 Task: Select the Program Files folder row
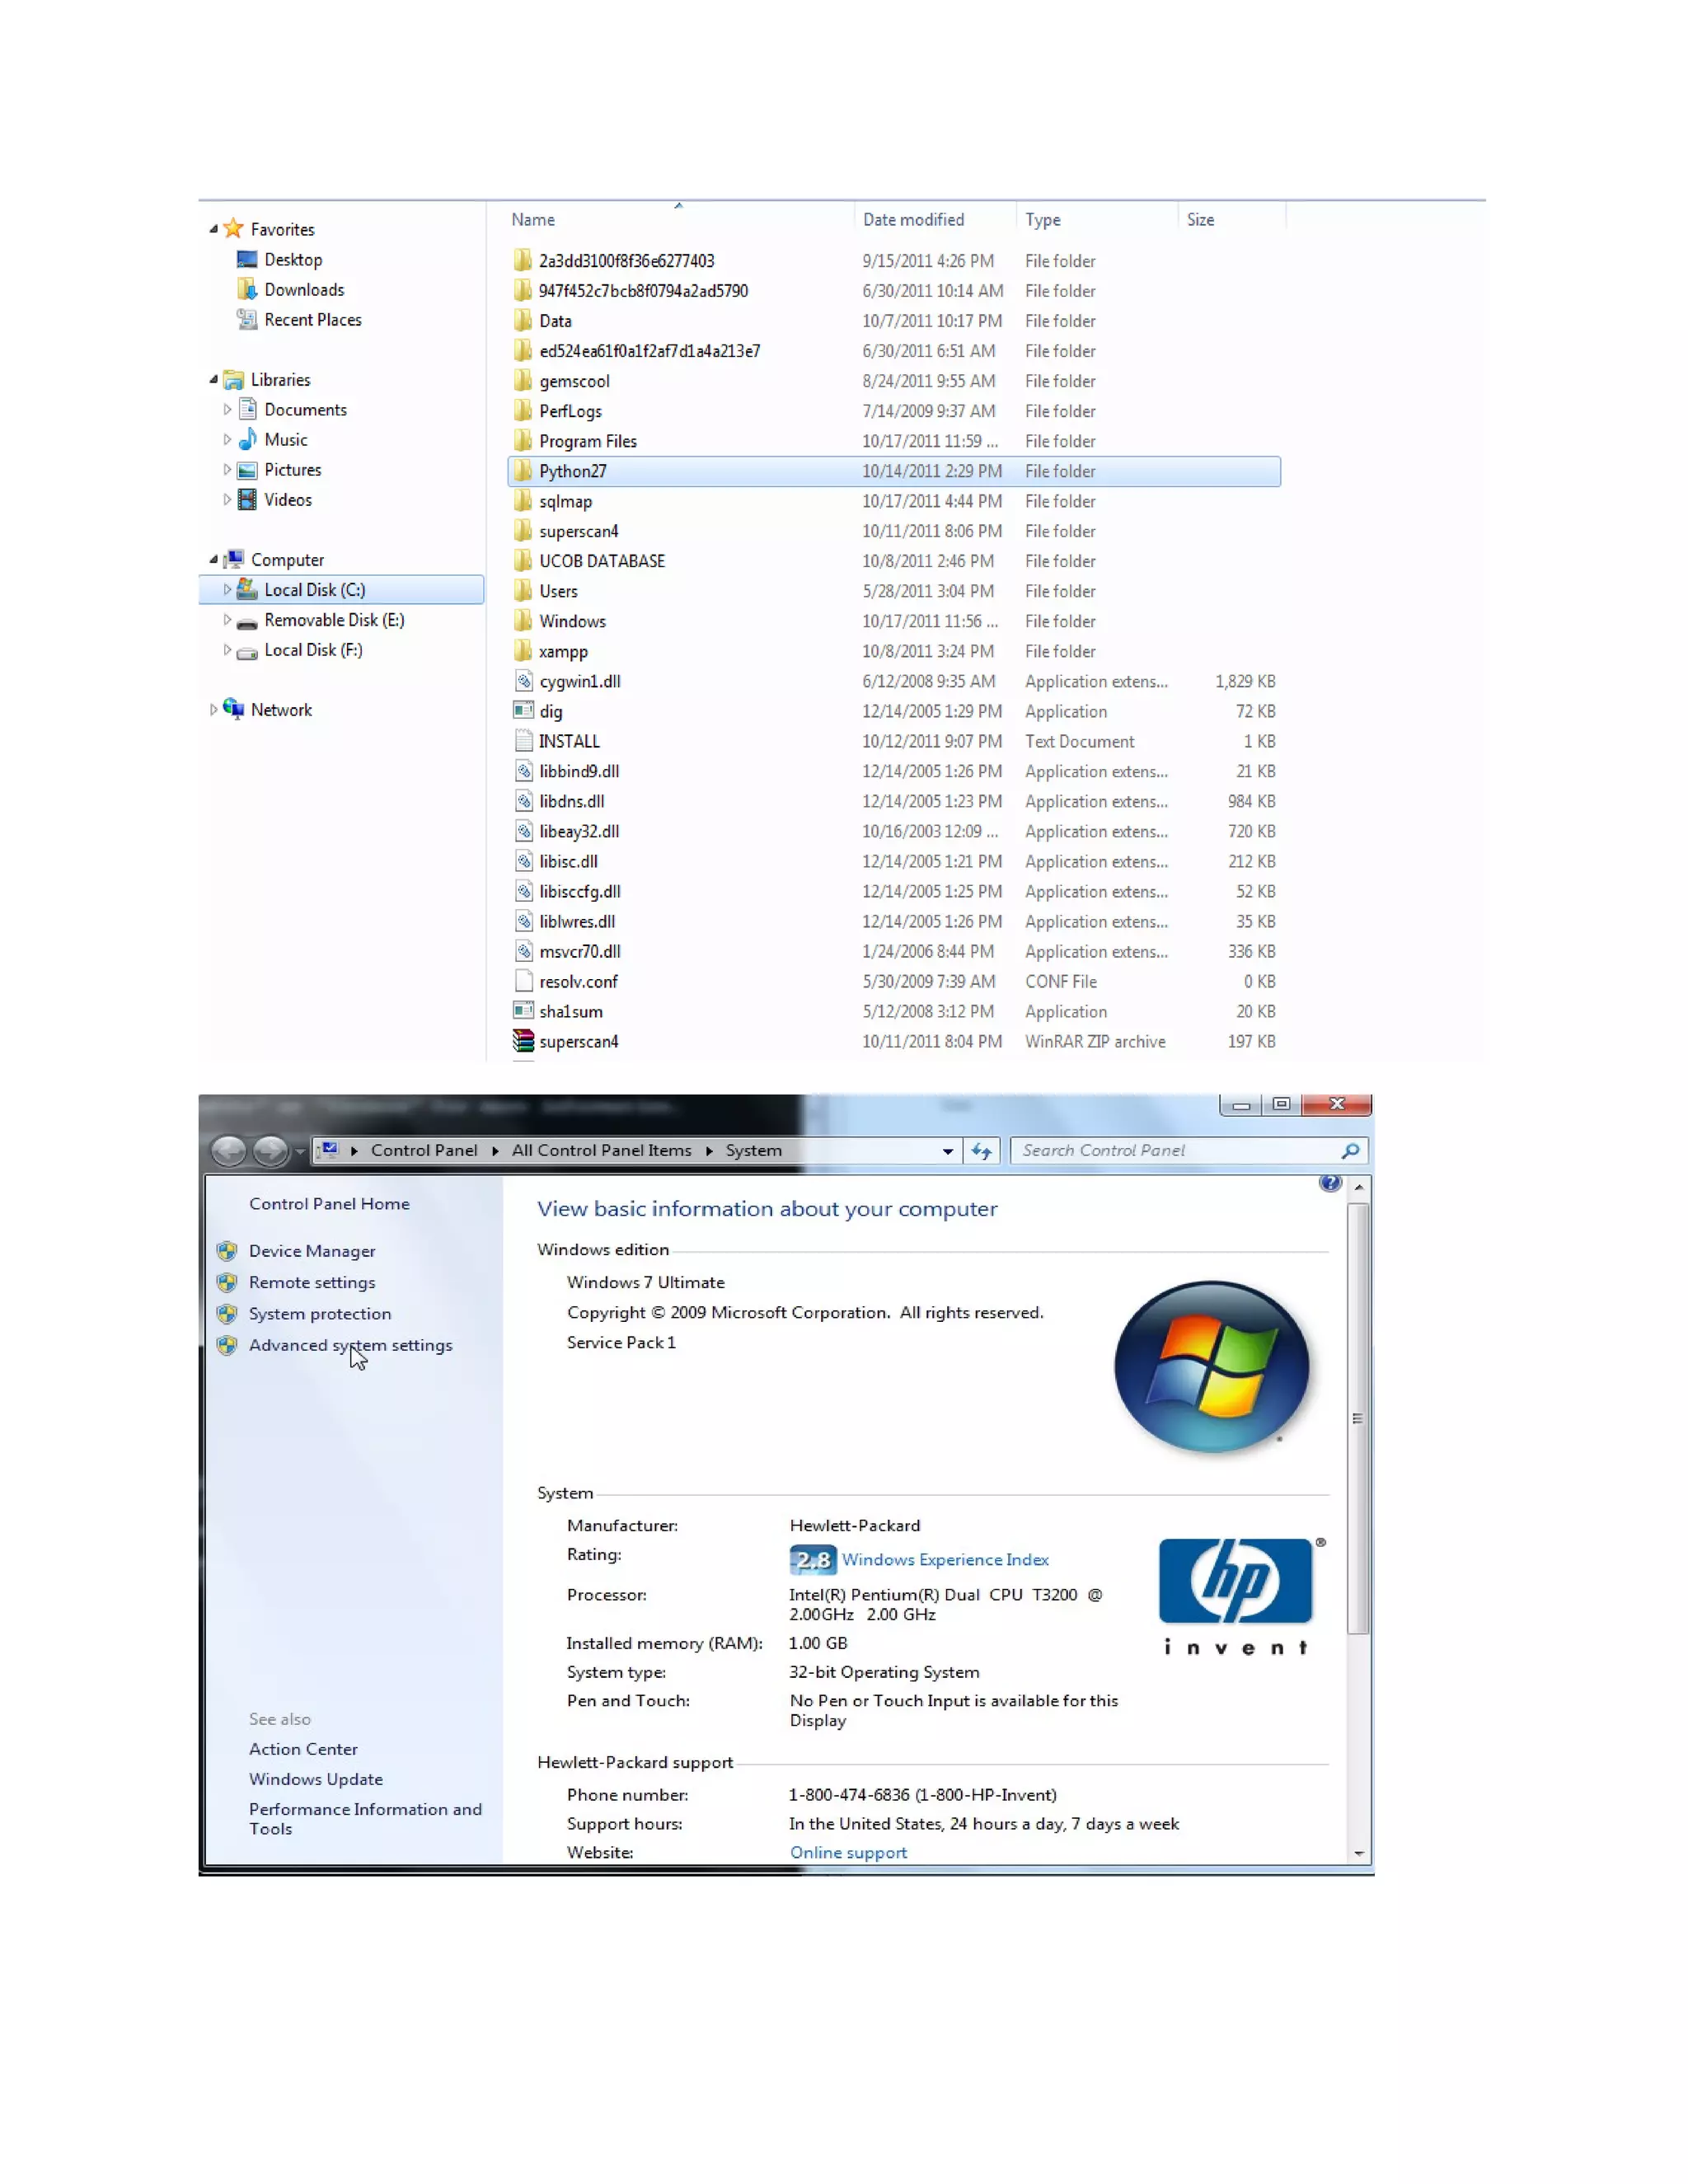pos(894,441)
